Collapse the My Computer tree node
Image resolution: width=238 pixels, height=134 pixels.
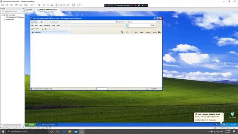(x=2, y=15)
